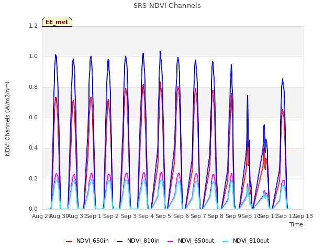335x251 pixels.
Task: Click the magenta NDVI_650out legend swatch
Action: [x=170, y=242]
